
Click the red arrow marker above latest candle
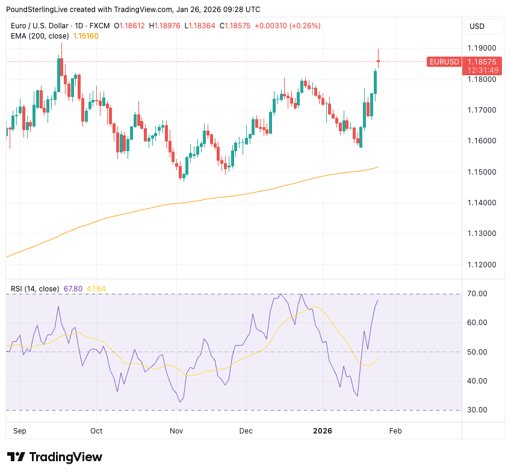click(x=379, y=60)
